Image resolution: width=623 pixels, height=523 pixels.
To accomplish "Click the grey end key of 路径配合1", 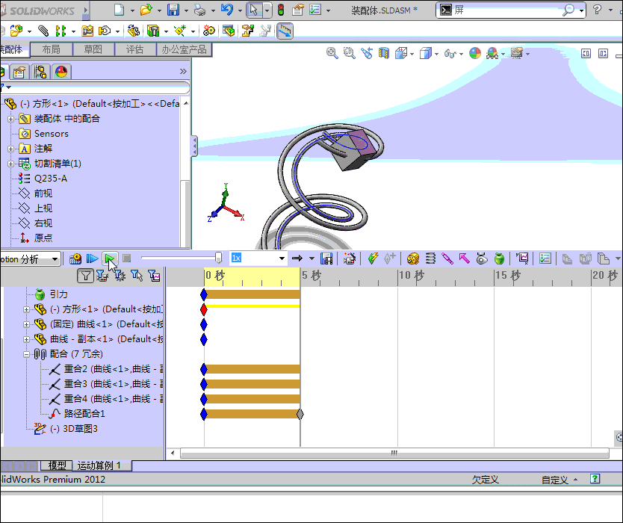I will (300, 414).
